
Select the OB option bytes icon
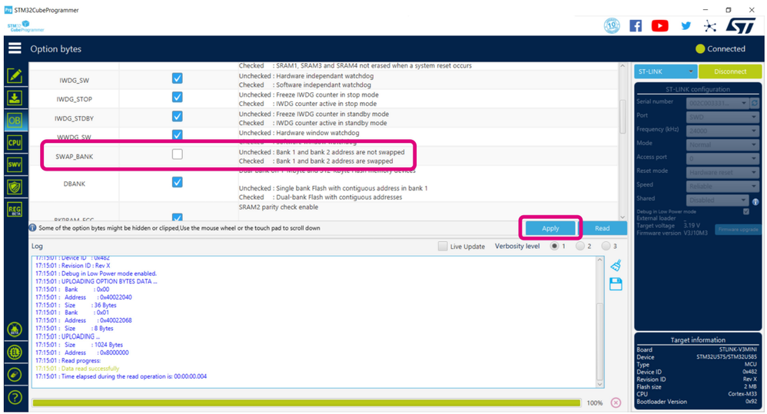pos(15,121)
